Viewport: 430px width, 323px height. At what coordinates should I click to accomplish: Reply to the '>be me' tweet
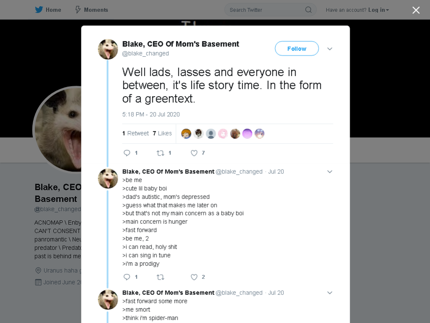click(127, 277)
